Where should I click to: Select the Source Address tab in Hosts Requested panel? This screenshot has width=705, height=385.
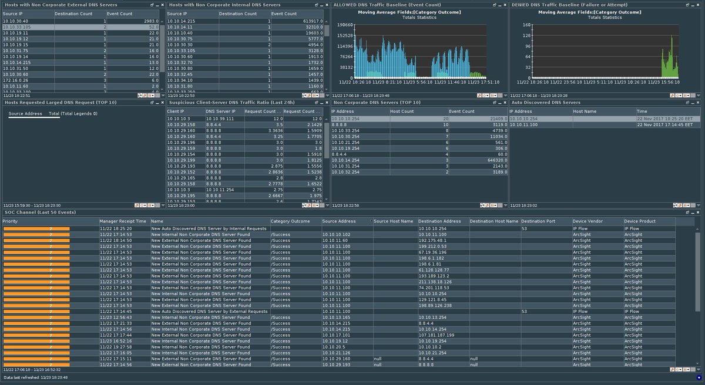pos(25,113)
